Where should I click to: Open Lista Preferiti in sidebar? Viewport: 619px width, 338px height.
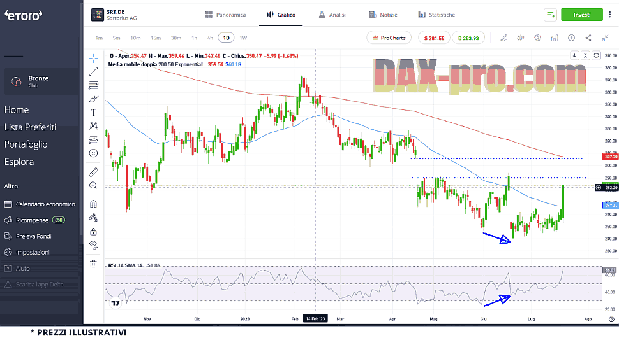(31, 127)
